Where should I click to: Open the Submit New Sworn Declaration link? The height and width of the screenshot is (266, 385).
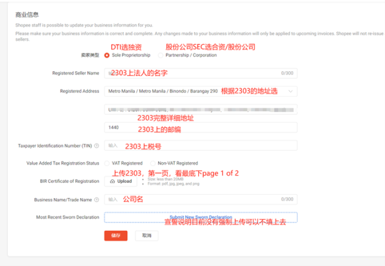coord(200,217)
